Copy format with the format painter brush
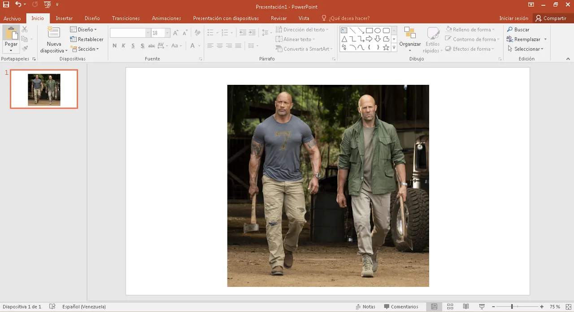Screen dimensions: 574x312 (25, 49)
